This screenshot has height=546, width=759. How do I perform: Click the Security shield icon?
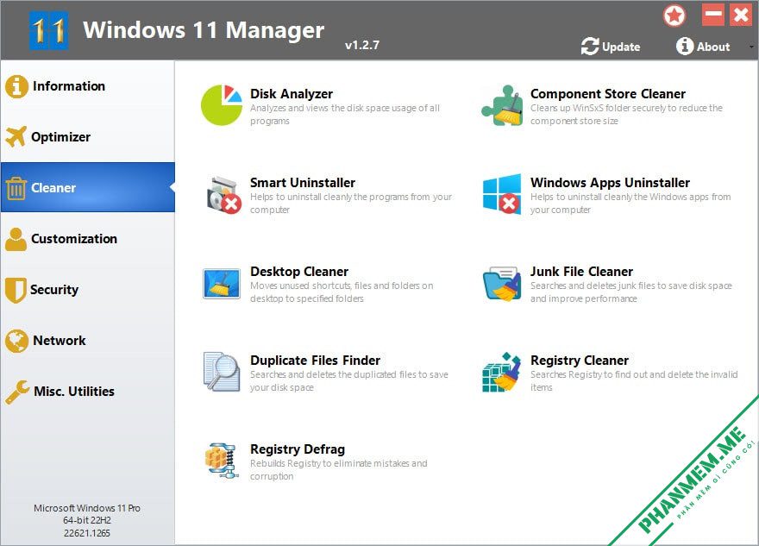pyautogui.click(x=16, y=290)
